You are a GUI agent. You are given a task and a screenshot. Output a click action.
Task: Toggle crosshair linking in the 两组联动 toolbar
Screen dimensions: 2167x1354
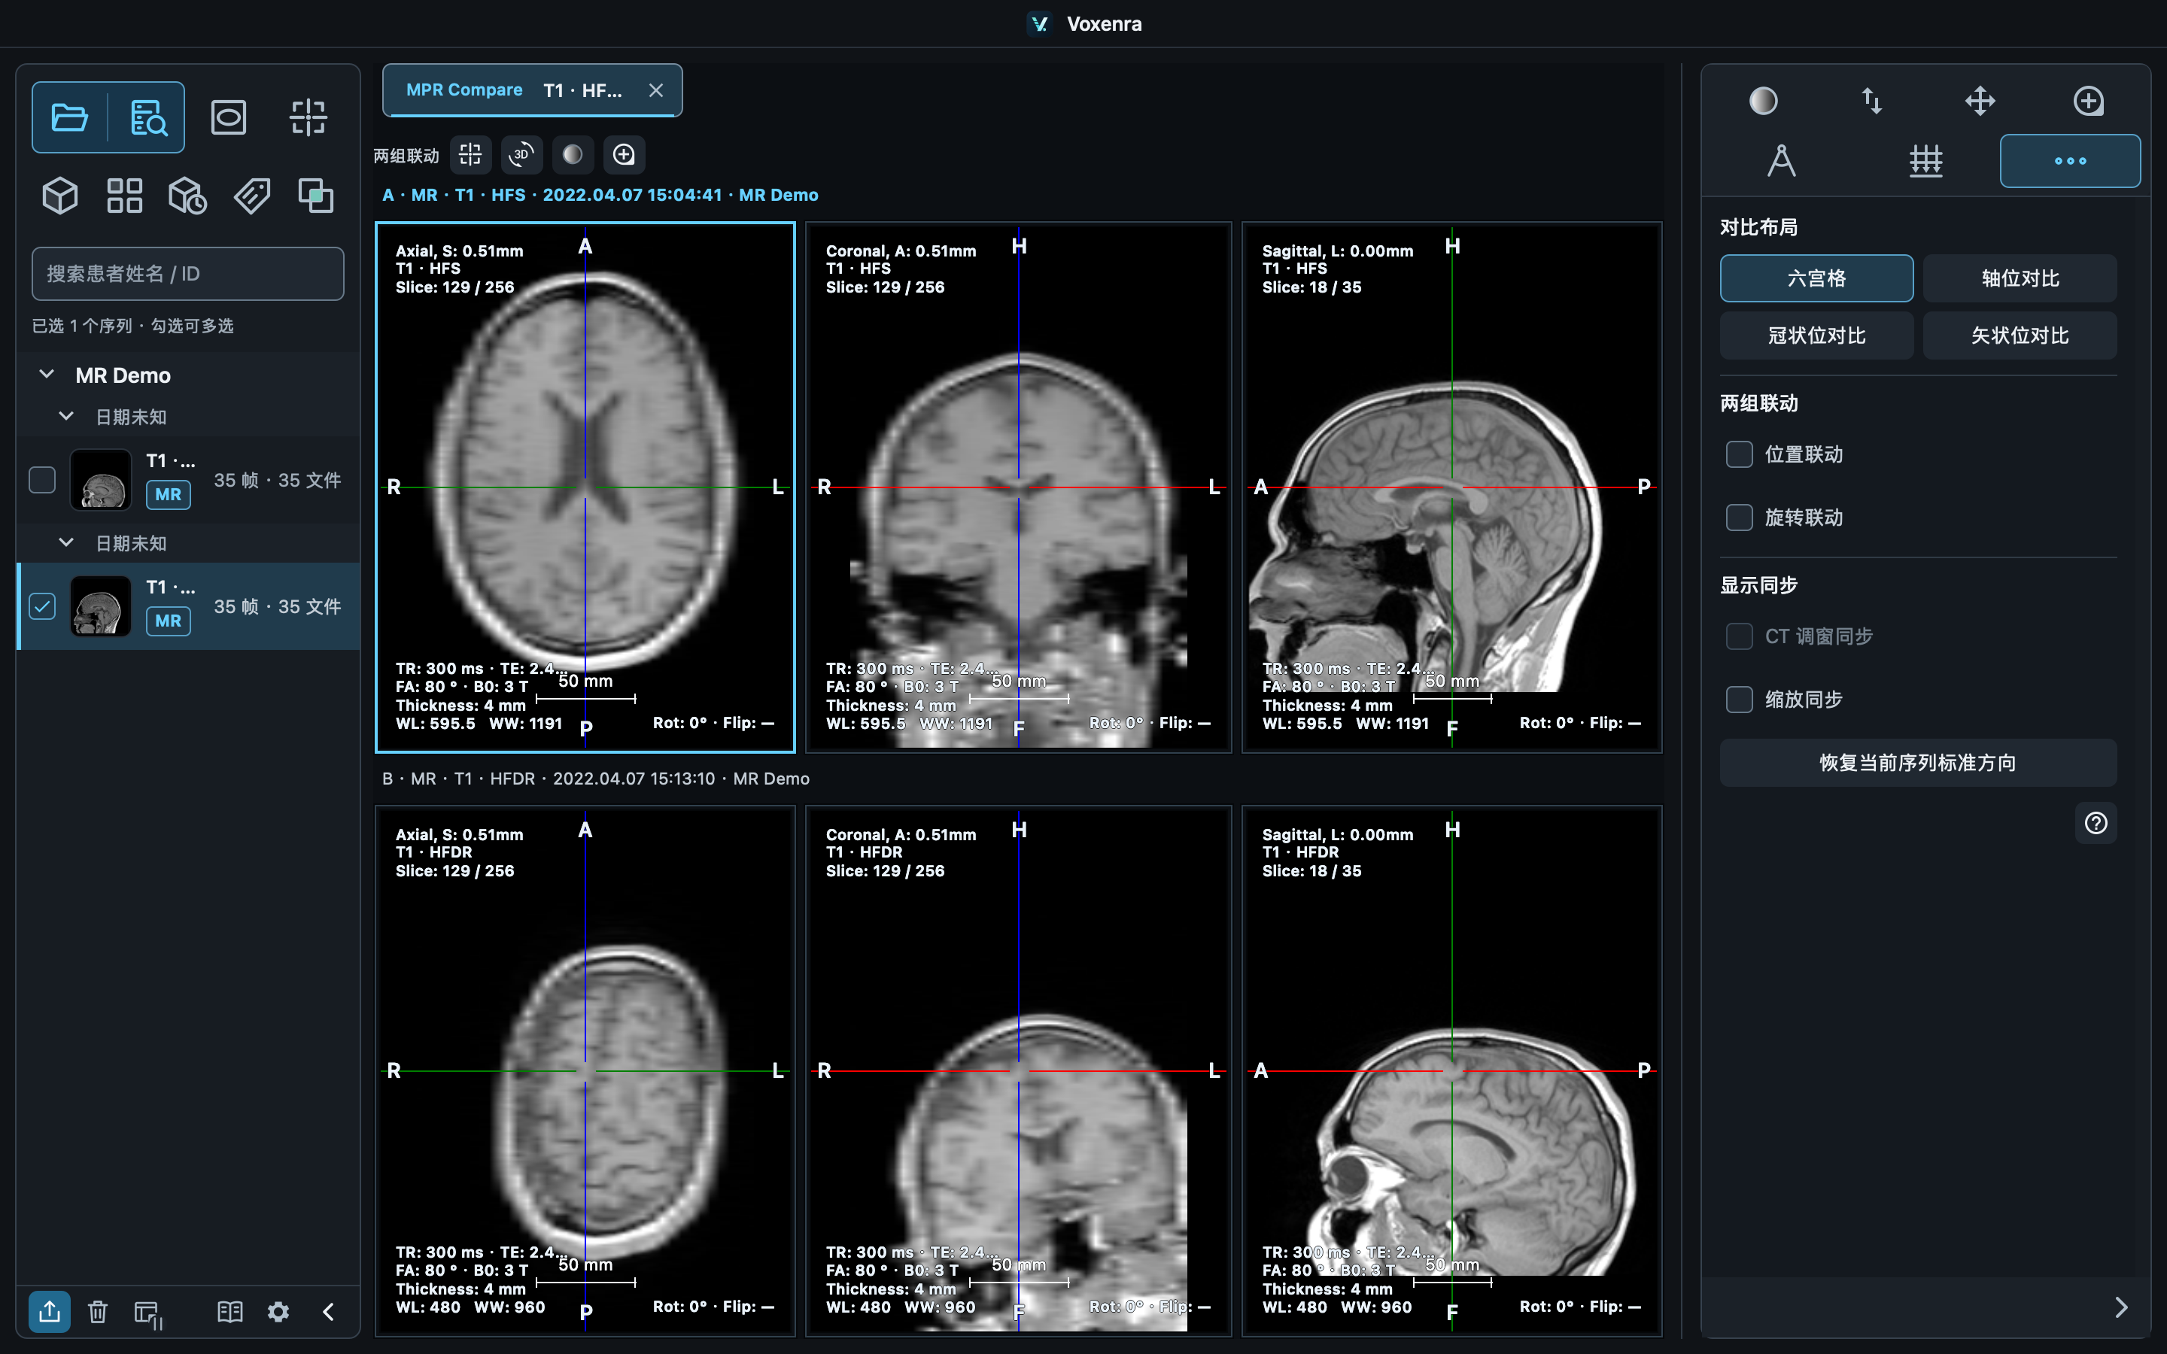[x=470, y=155]
